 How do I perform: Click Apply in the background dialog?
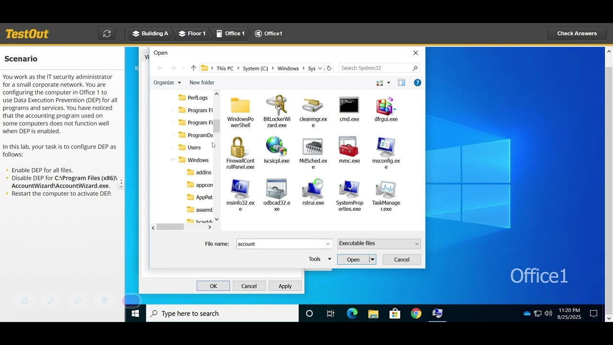coord(285,286)
